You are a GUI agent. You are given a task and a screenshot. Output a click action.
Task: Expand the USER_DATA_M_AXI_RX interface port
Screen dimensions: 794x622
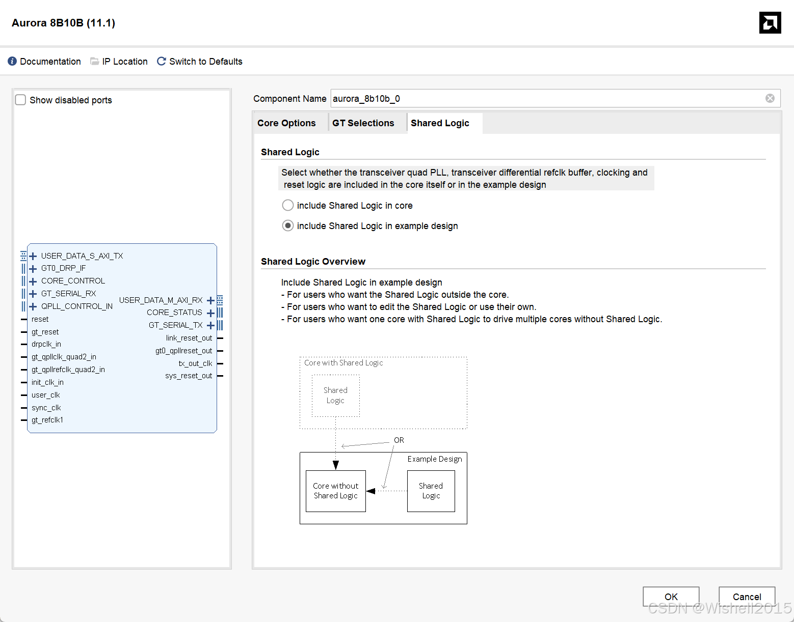click(210, 300)
